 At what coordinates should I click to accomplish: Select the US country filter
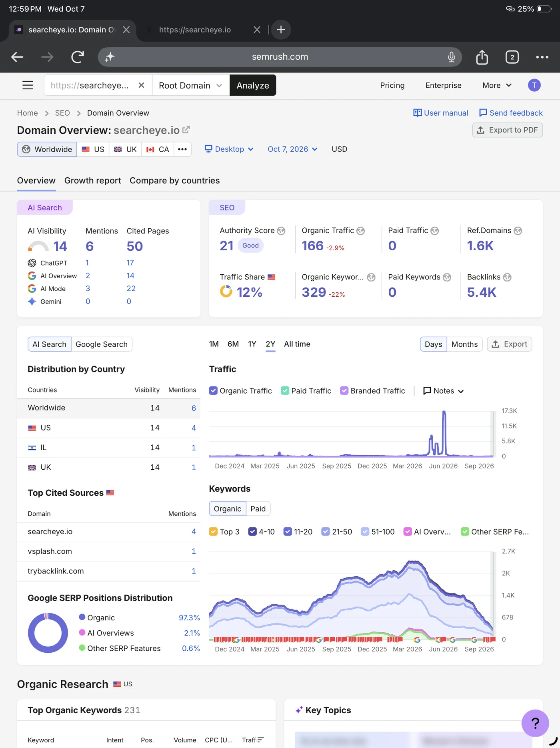pyautogui.click(x=93, y=149)
